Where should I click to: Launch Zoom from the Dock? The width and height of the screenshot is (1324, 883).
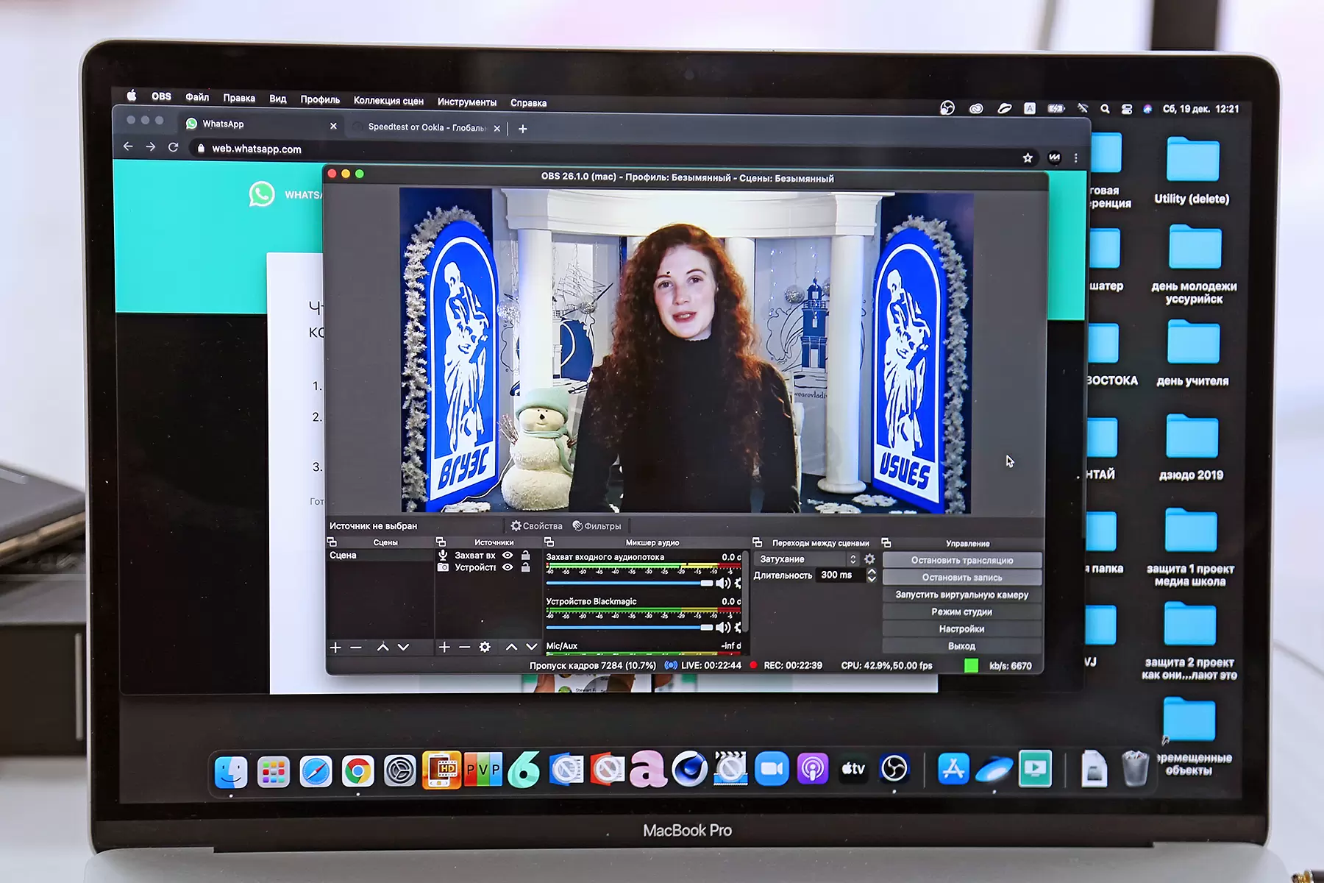tap(772, 770)
